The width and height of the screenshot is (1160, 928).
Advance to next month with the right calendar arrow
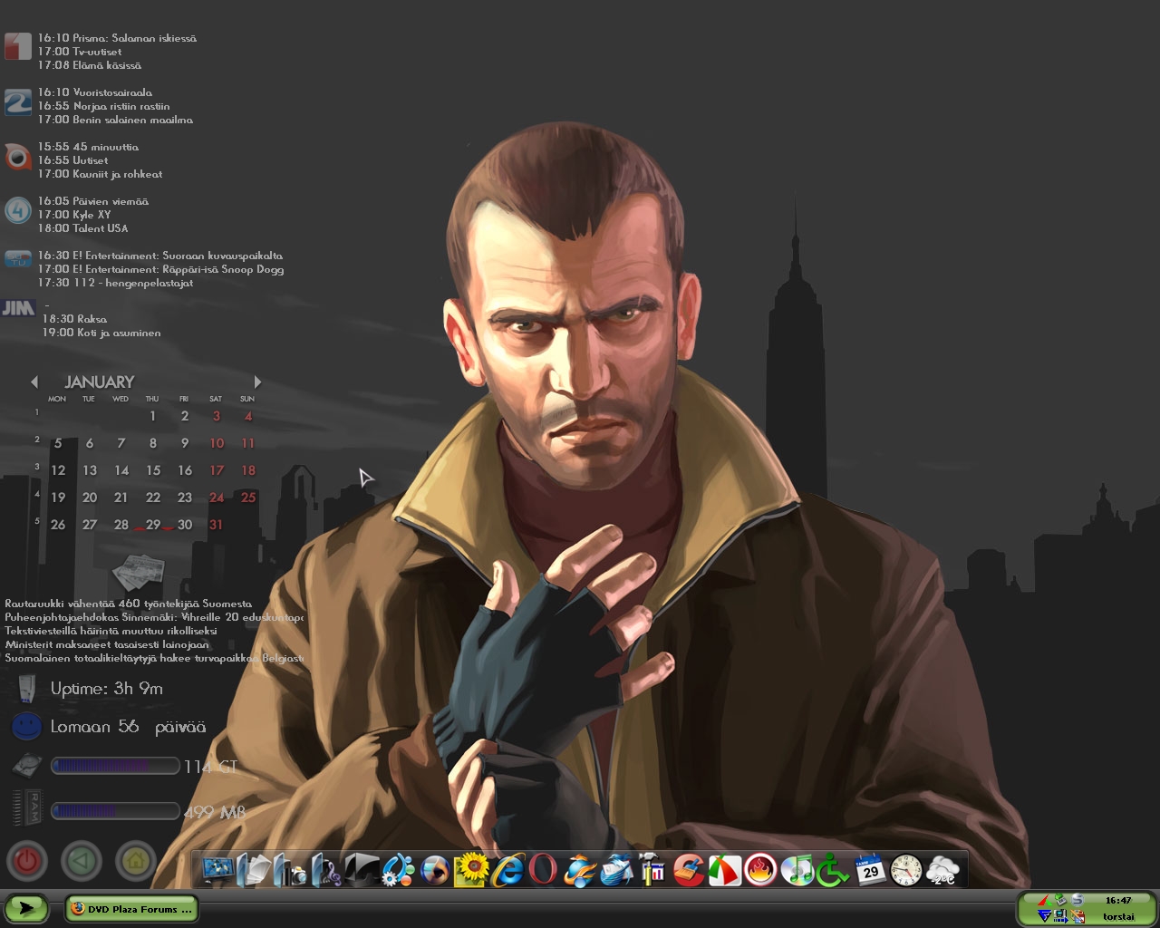click(256, 382)
